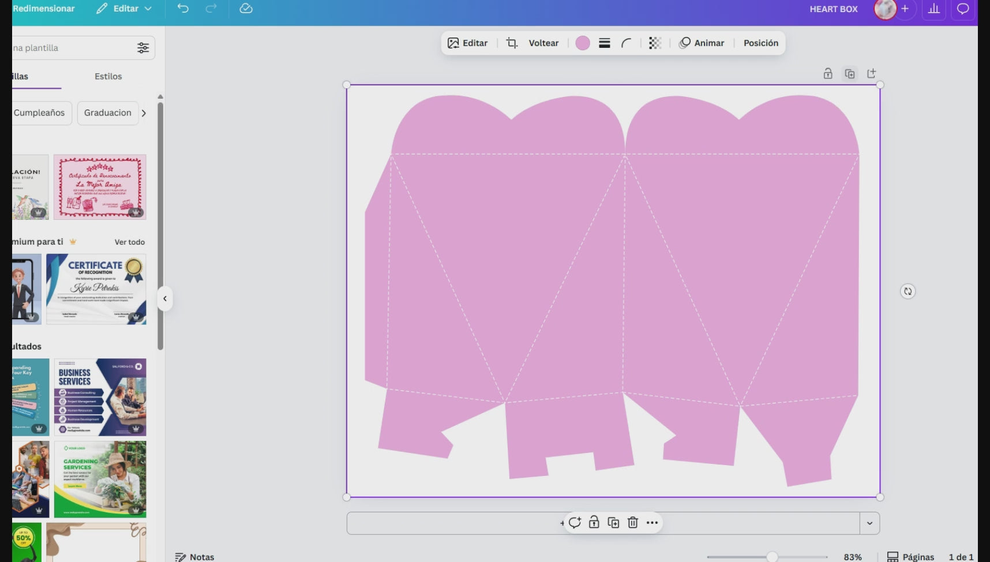Toggle lock on the selected element
Viewport: 990px width, 562px height.
pos(594,523)
